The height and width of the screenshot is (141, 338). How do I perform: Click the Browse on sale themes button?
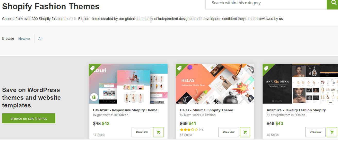[x=29, y=118]
